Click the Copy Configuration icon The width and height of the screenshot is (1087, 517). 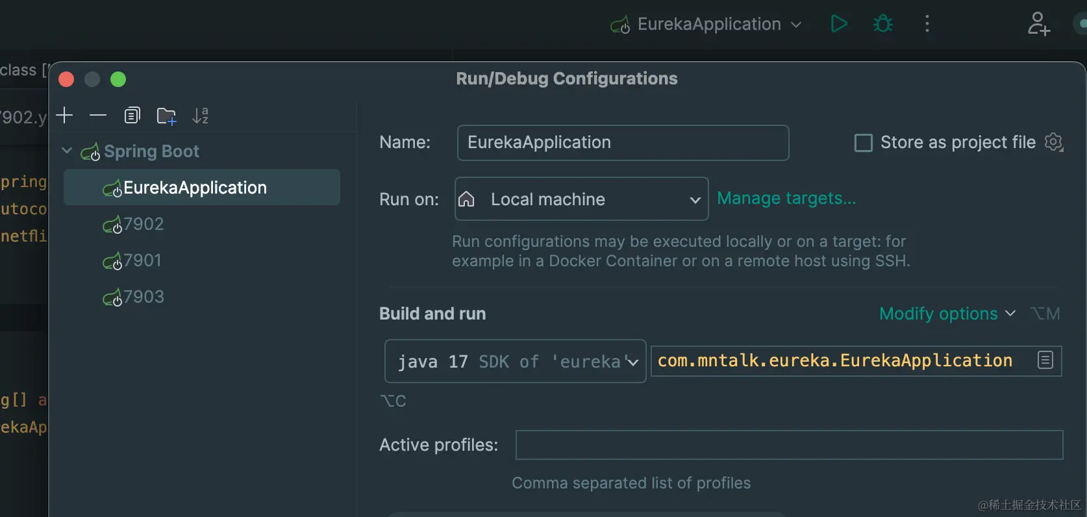132,116
